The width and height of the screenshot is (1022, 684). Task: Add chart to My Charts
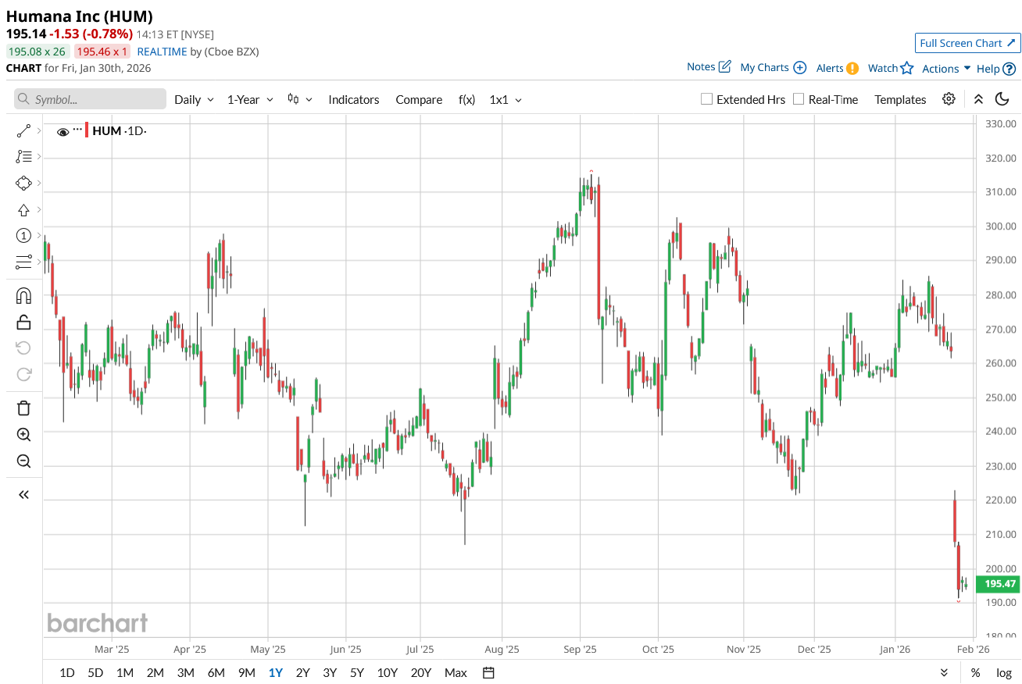click(773, 67)
